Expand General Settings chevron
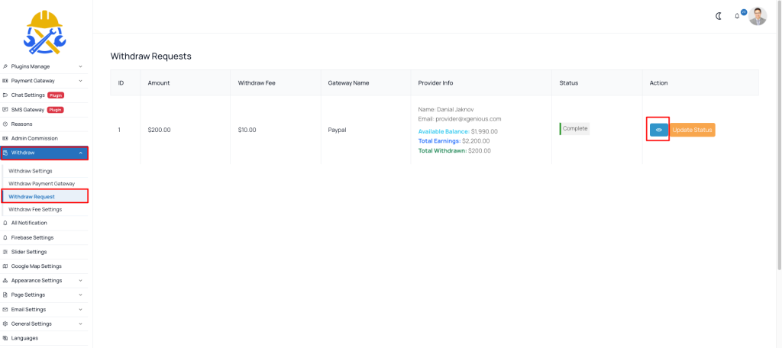Viewport: 782px width, 348px height. tap(80, 324)
